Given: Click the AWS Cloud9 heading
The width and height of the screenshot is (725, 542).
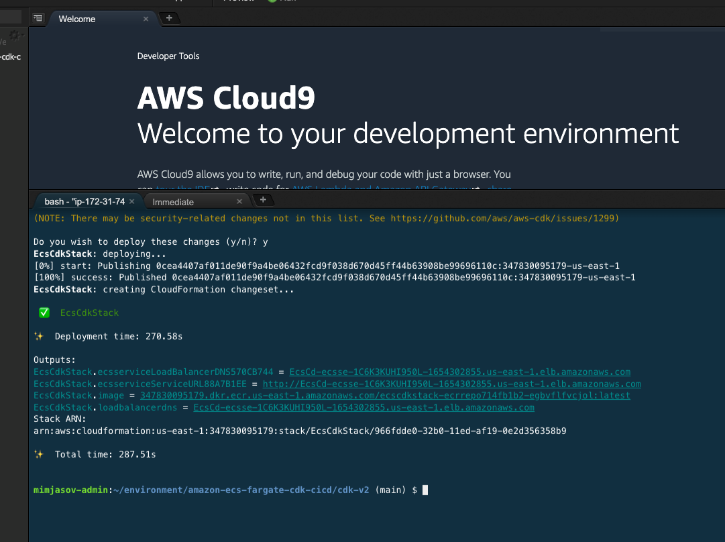Looking at the screenshot, I should 226,98.
